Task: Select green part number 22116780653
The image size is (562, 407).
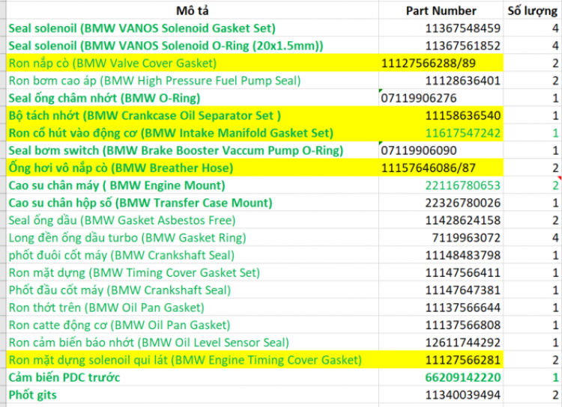Action: point(441,186)
